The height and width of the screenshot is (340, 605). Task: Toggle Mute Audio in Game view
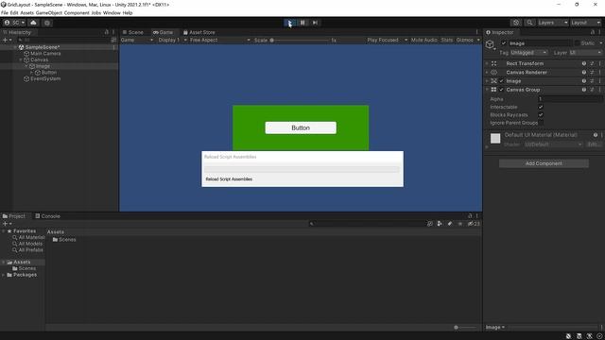(424, 40)
